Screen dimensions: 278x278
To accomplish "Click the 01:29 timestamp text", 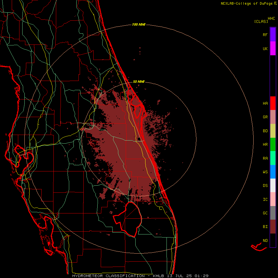I will (x=201, y=276).
